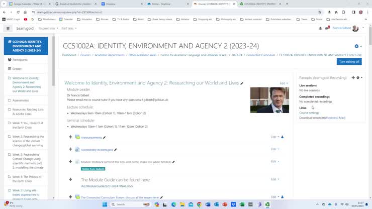Select Participants in the sidebar
This screenshot has width=372, height=209.
click(20, 60)
